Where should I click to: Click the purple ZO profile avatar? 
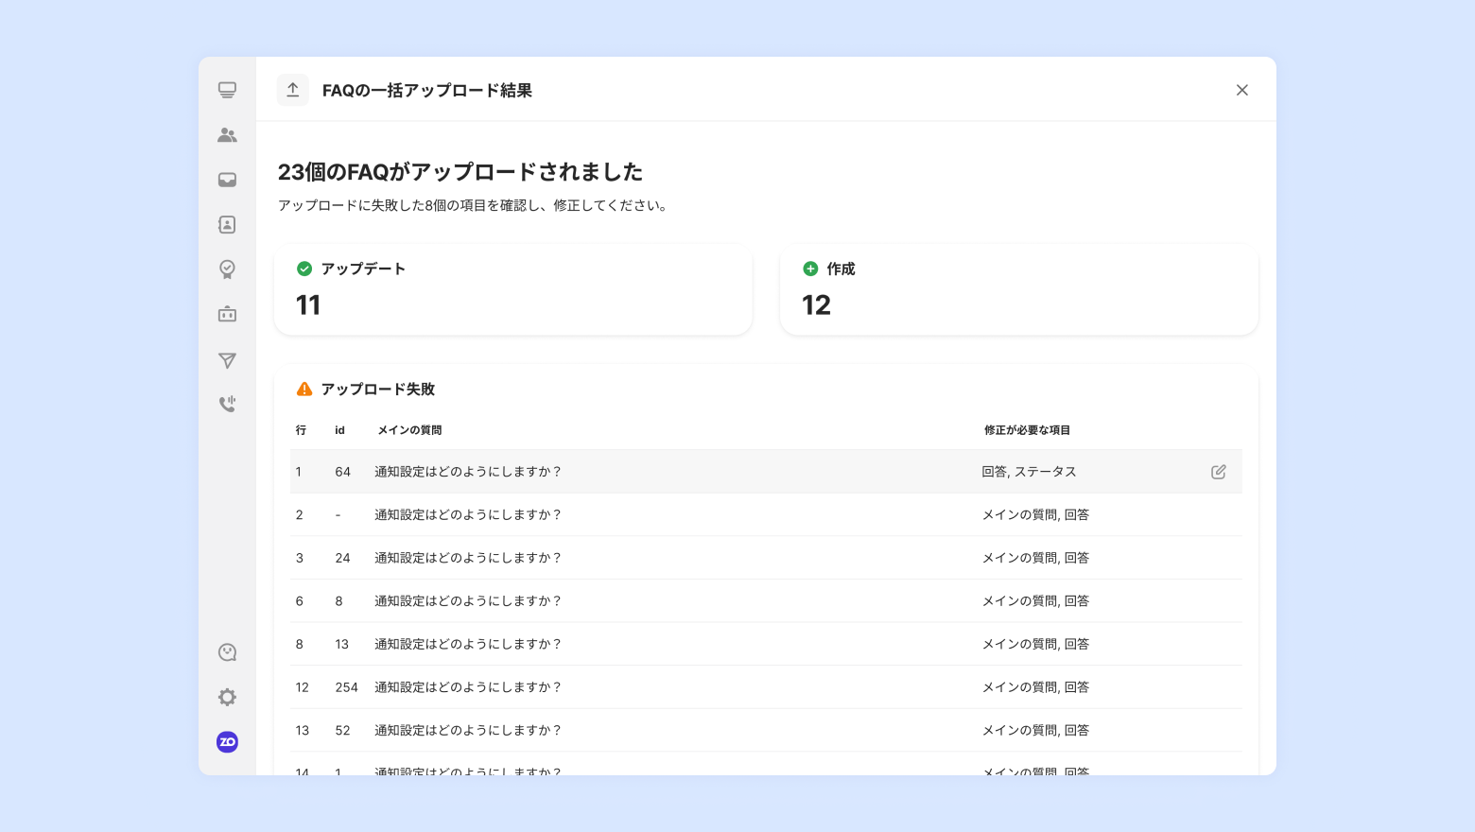click(227, 742)
